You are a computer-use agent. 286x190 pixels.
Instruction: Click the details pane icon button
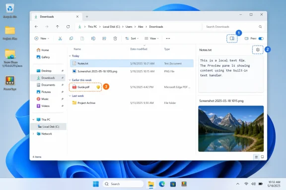click(x=232, y=39)
